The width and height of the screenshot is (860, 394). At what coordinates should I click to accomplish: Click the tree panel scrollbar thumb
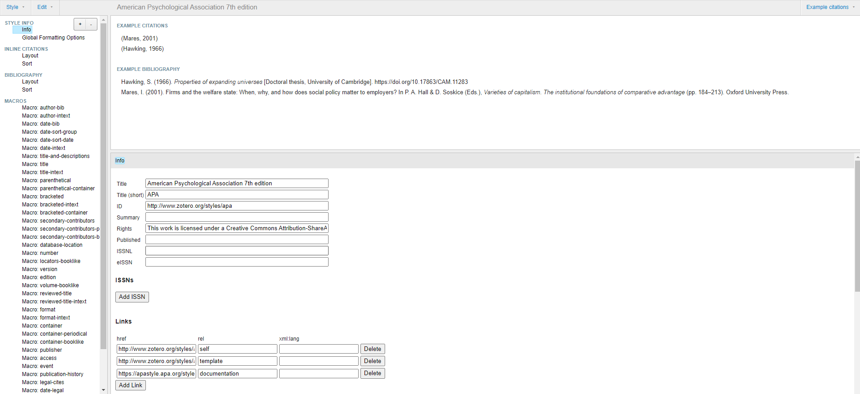[x=103, y=186]
